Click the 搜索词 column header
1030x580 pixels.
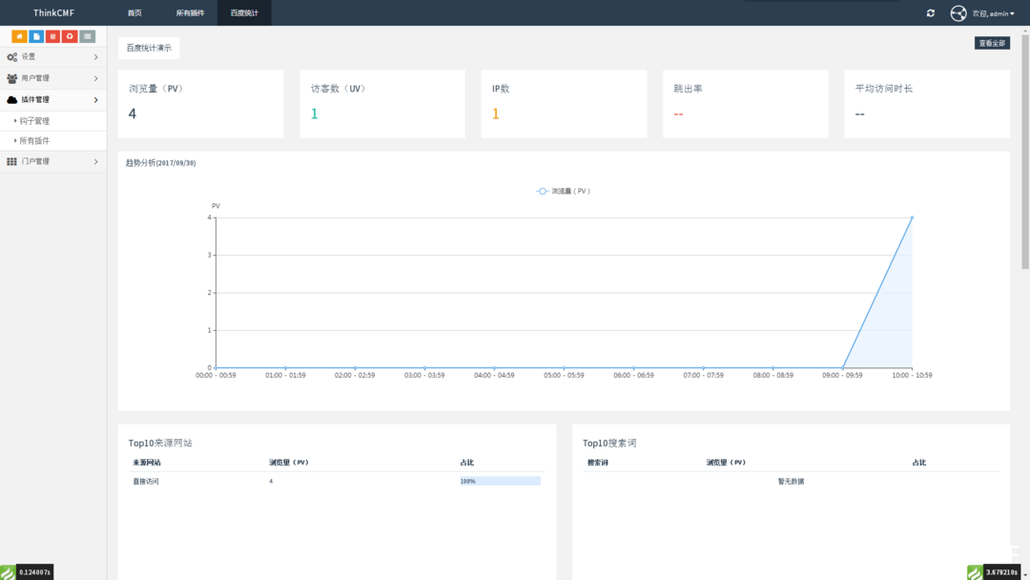coord(597,463)
